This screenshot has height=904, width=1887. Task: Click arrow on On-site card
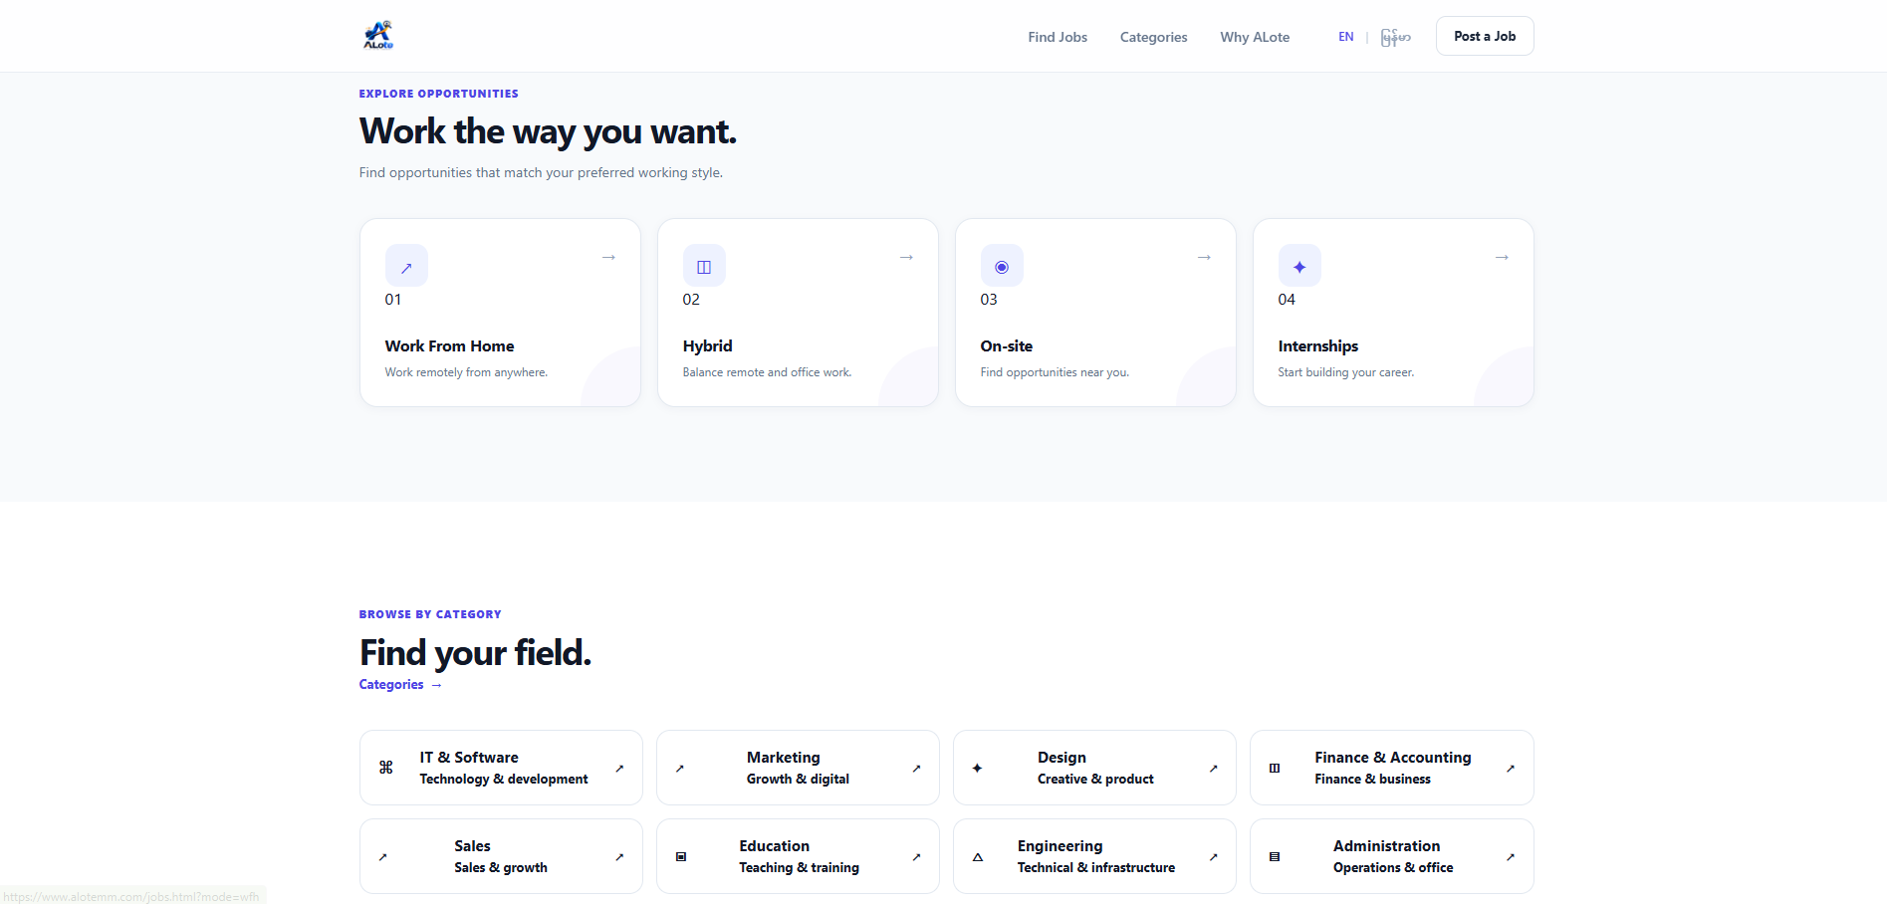(1204, 257)
